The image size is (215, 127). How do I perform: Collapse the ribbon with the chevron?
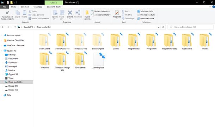pyautogui.click(x=210, y=7)
